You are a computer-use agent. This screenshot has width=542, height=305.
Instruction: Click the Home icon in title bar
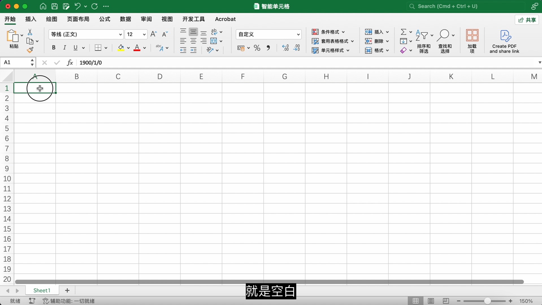pyautogui.click(x=43, y=6)
